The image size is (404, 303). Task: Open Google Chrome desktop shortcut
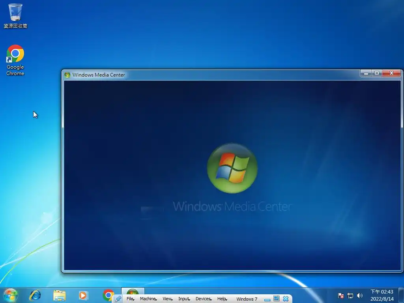point(15,60)
